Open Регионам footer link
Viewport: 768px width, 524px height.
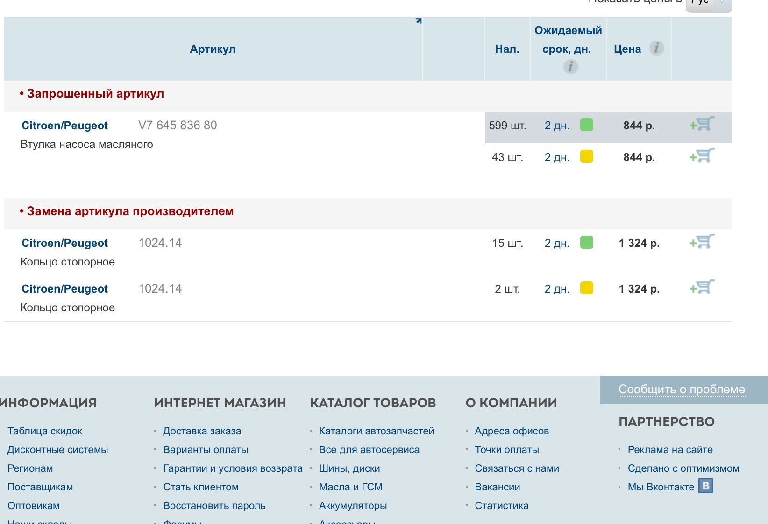click(x=30, y=468)
